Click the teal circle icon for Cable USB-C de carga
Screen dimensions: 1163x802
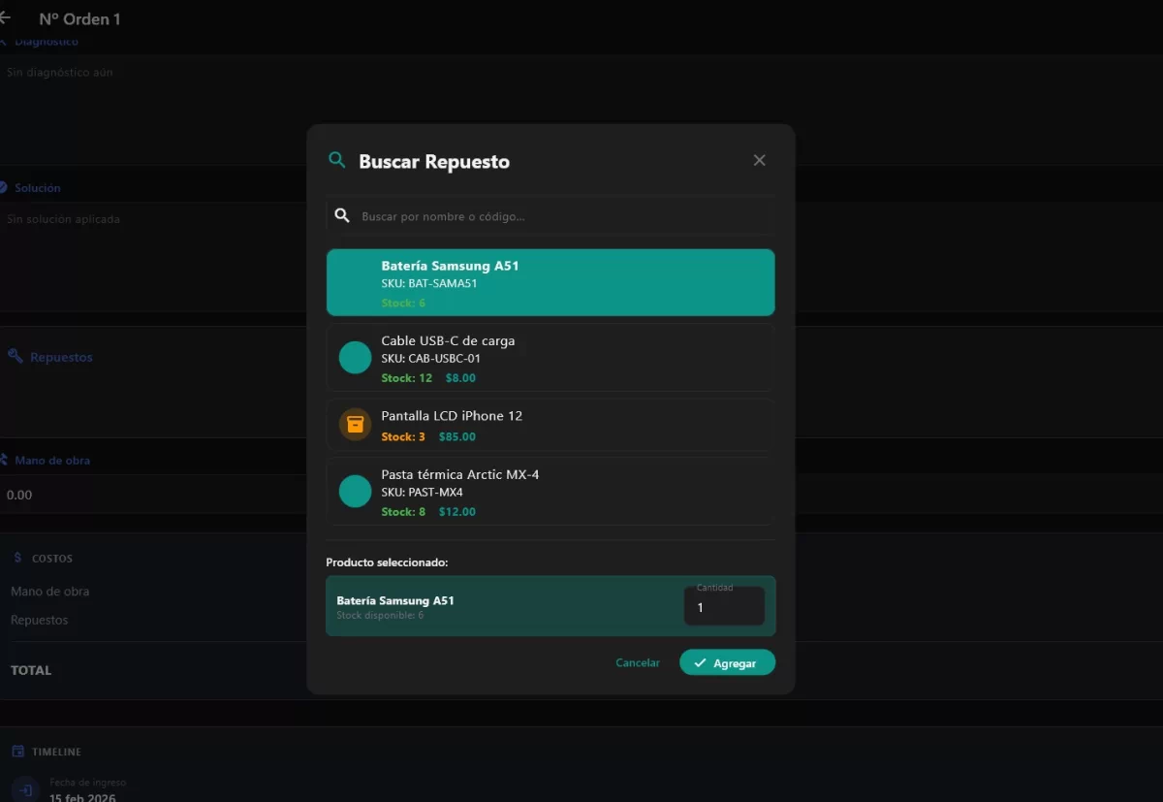pos(355,358)
